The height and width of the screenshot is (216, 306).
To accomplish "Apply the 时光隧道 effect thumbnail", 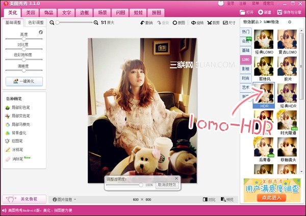I will click(287, 120).
